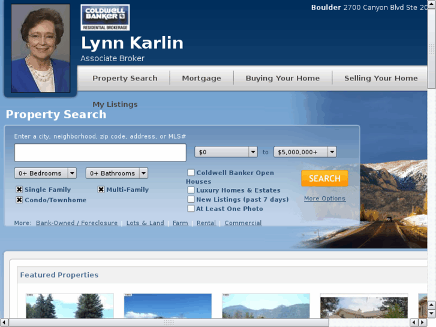
Task: Open the Property Search menu
Action: pyautogui.click(x=125, y=78)
